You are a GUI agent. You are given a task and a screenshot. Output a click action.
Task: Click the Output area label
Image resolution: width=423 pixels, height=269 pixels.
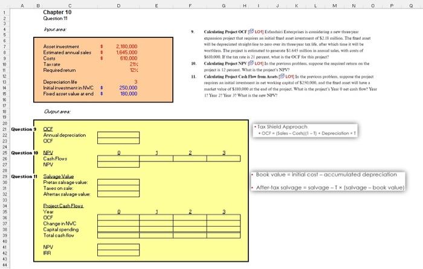(x=57, y=111)
